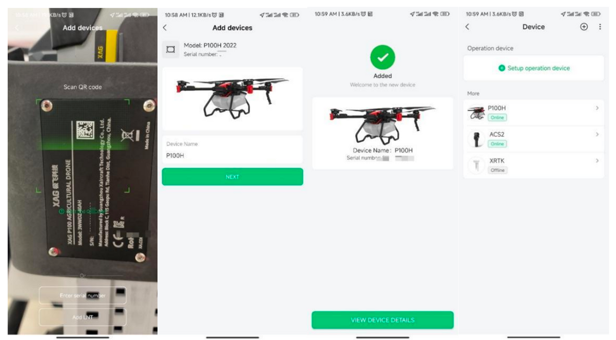Viewport: 616px width, 340px height.
Task: Tap the green Added checkmark icon
Action: (382, 58)
